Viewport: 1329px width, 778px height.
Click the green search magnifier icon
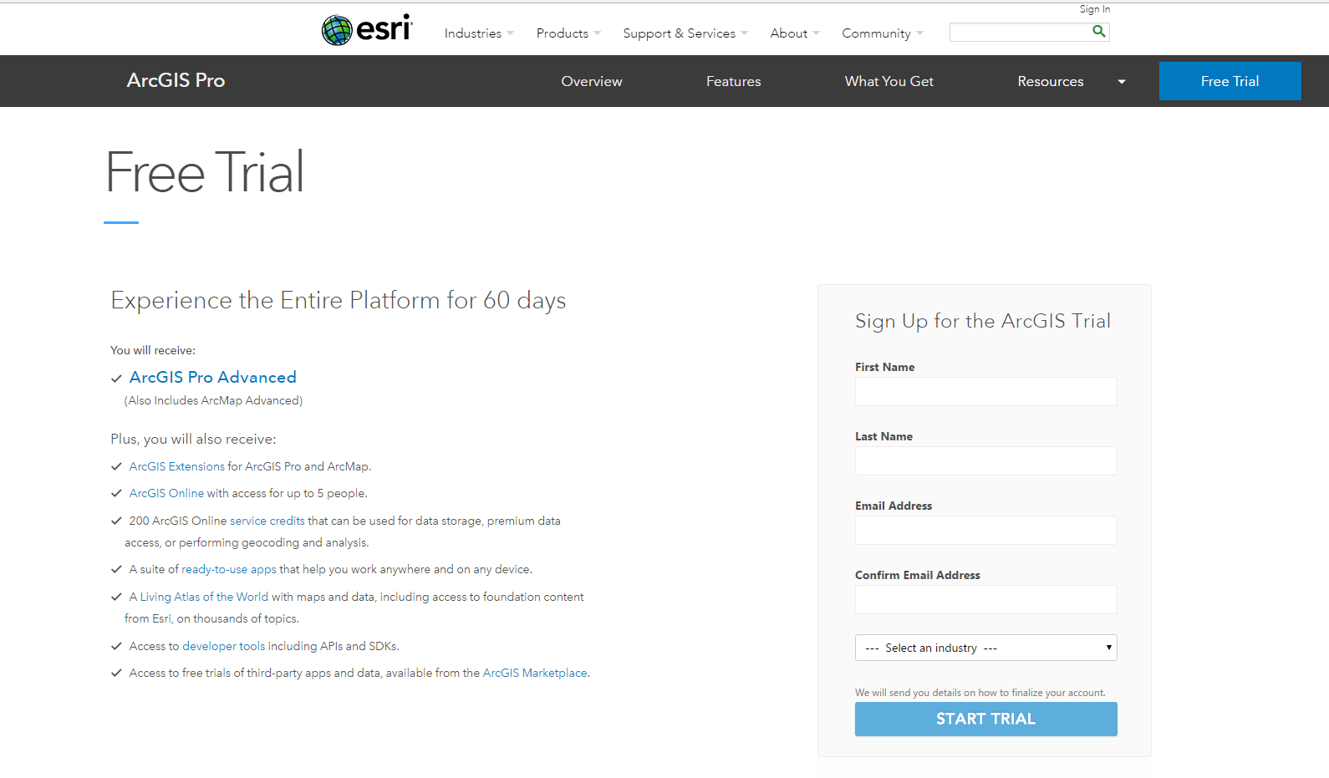point(1098,32)
